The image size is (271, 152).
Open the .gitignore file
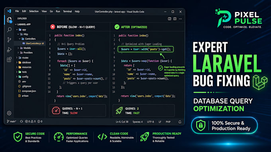pyautogui.click(x=25, y=86)
